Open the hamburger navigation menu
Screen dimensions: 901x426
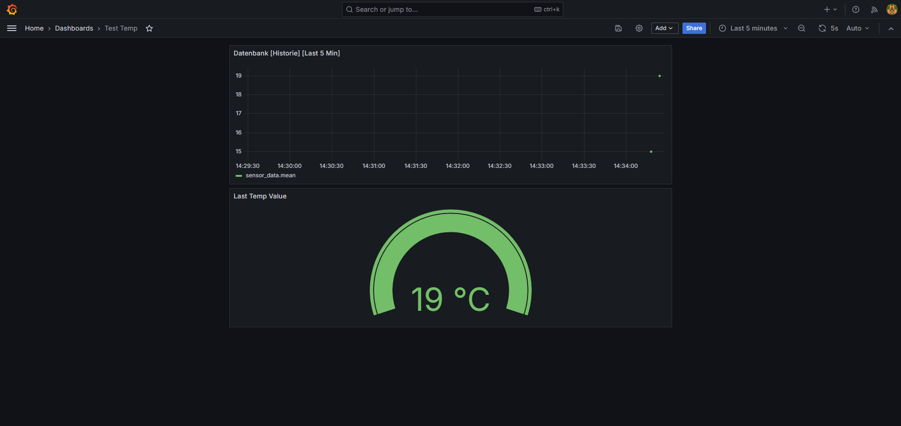coord(12,28)
